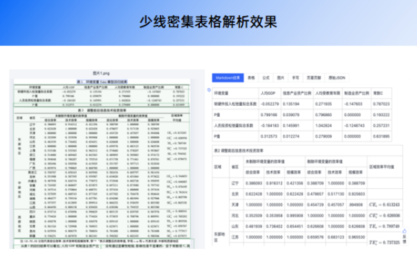The width and height of the screenshot is (417, 269).
Task: Select cell value 0.193222
Action: click(381, 115)
